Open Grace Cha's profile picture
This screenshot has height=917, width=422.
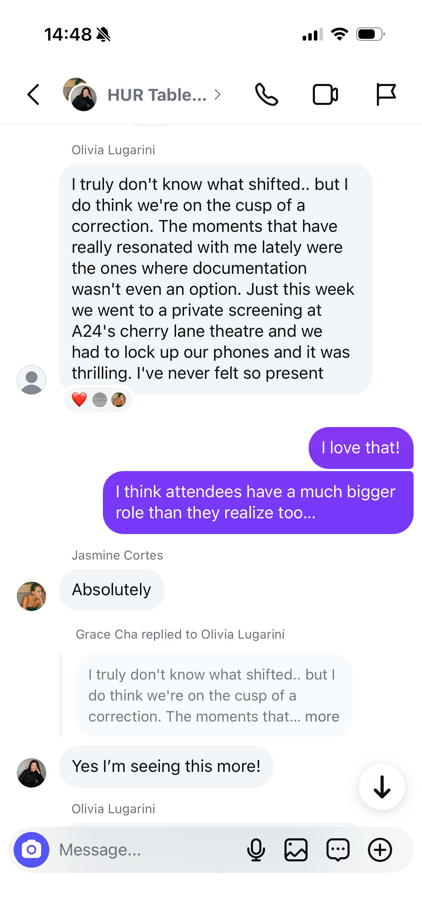click(x=31, y=773)
